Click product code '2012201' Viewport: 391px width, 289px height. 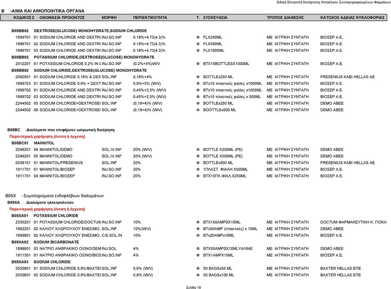point(23,64)
